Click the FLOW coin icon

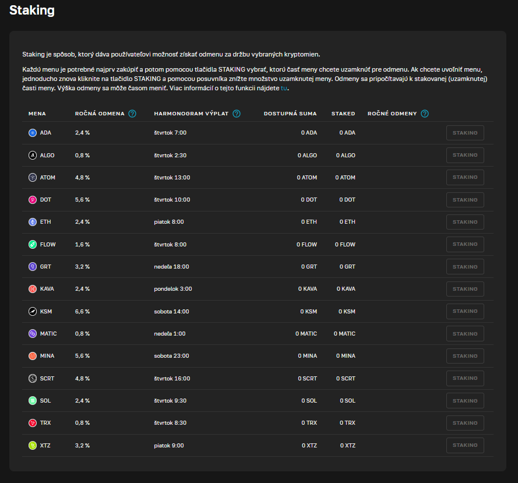(33, 245)
